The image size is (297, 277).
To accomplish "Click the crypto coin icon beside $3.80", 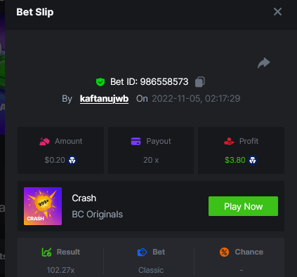I will point(252,161).
